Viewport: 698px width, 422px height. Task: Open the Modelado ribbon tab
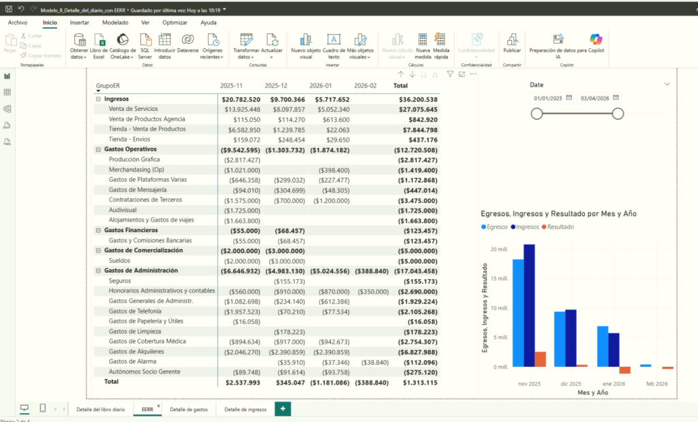[115, 22]
